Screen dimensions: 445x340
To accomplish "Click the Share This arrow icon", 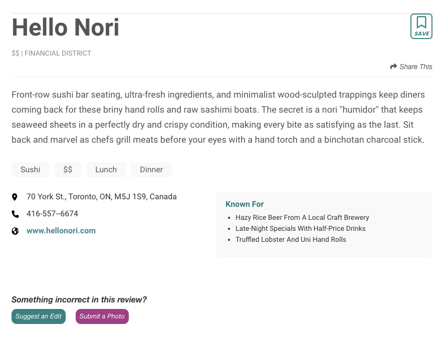I will [x=393, y=67].
